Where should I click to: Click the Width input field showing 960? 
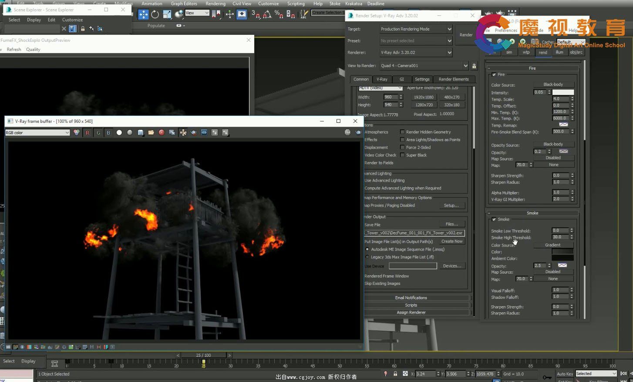pyautogui.click(x=391, y=97)
